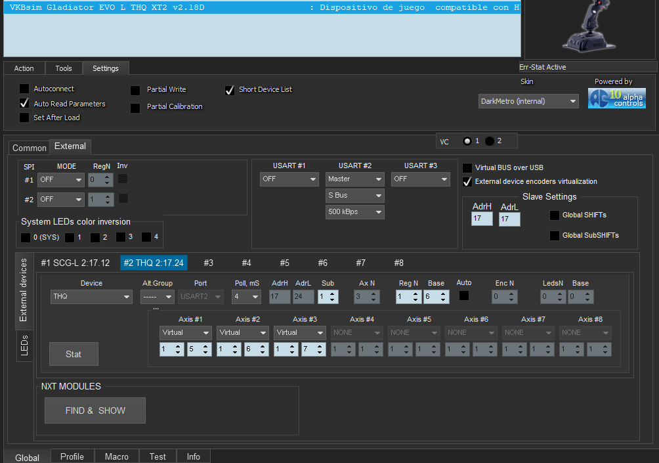This screenshot has height=463, width=659.
Task: Switch to the Common tab
Action: [29, 148]
